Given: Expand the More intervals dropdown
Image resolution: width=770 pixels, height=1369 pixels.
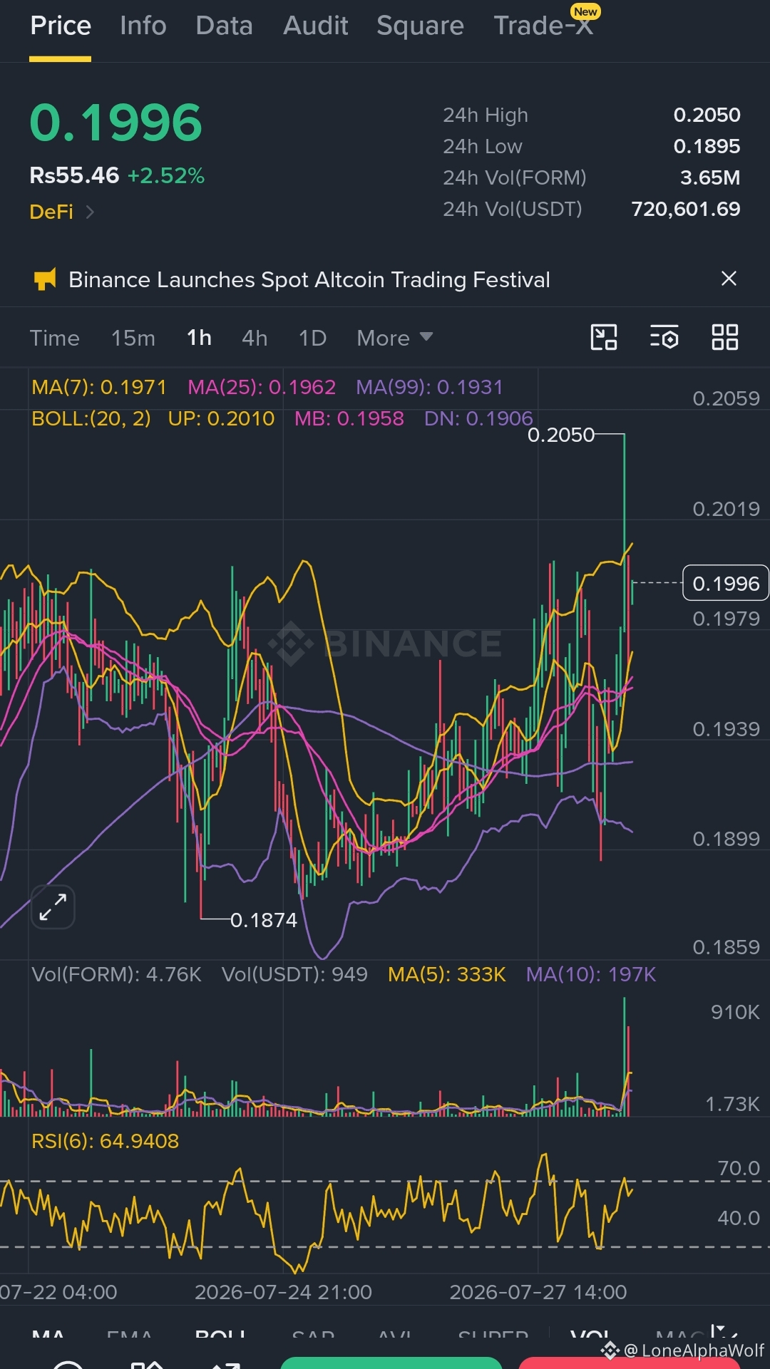Looking at the screenshot, I should coord(395,338).
